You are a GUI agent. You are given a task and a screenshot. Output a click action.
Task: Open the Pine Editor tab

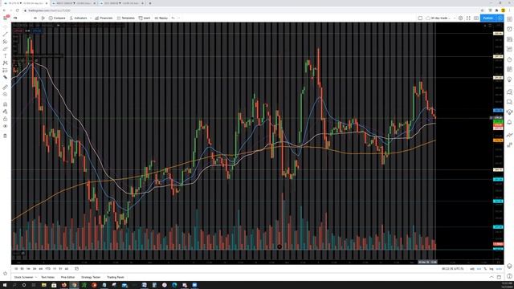[67, 277]
